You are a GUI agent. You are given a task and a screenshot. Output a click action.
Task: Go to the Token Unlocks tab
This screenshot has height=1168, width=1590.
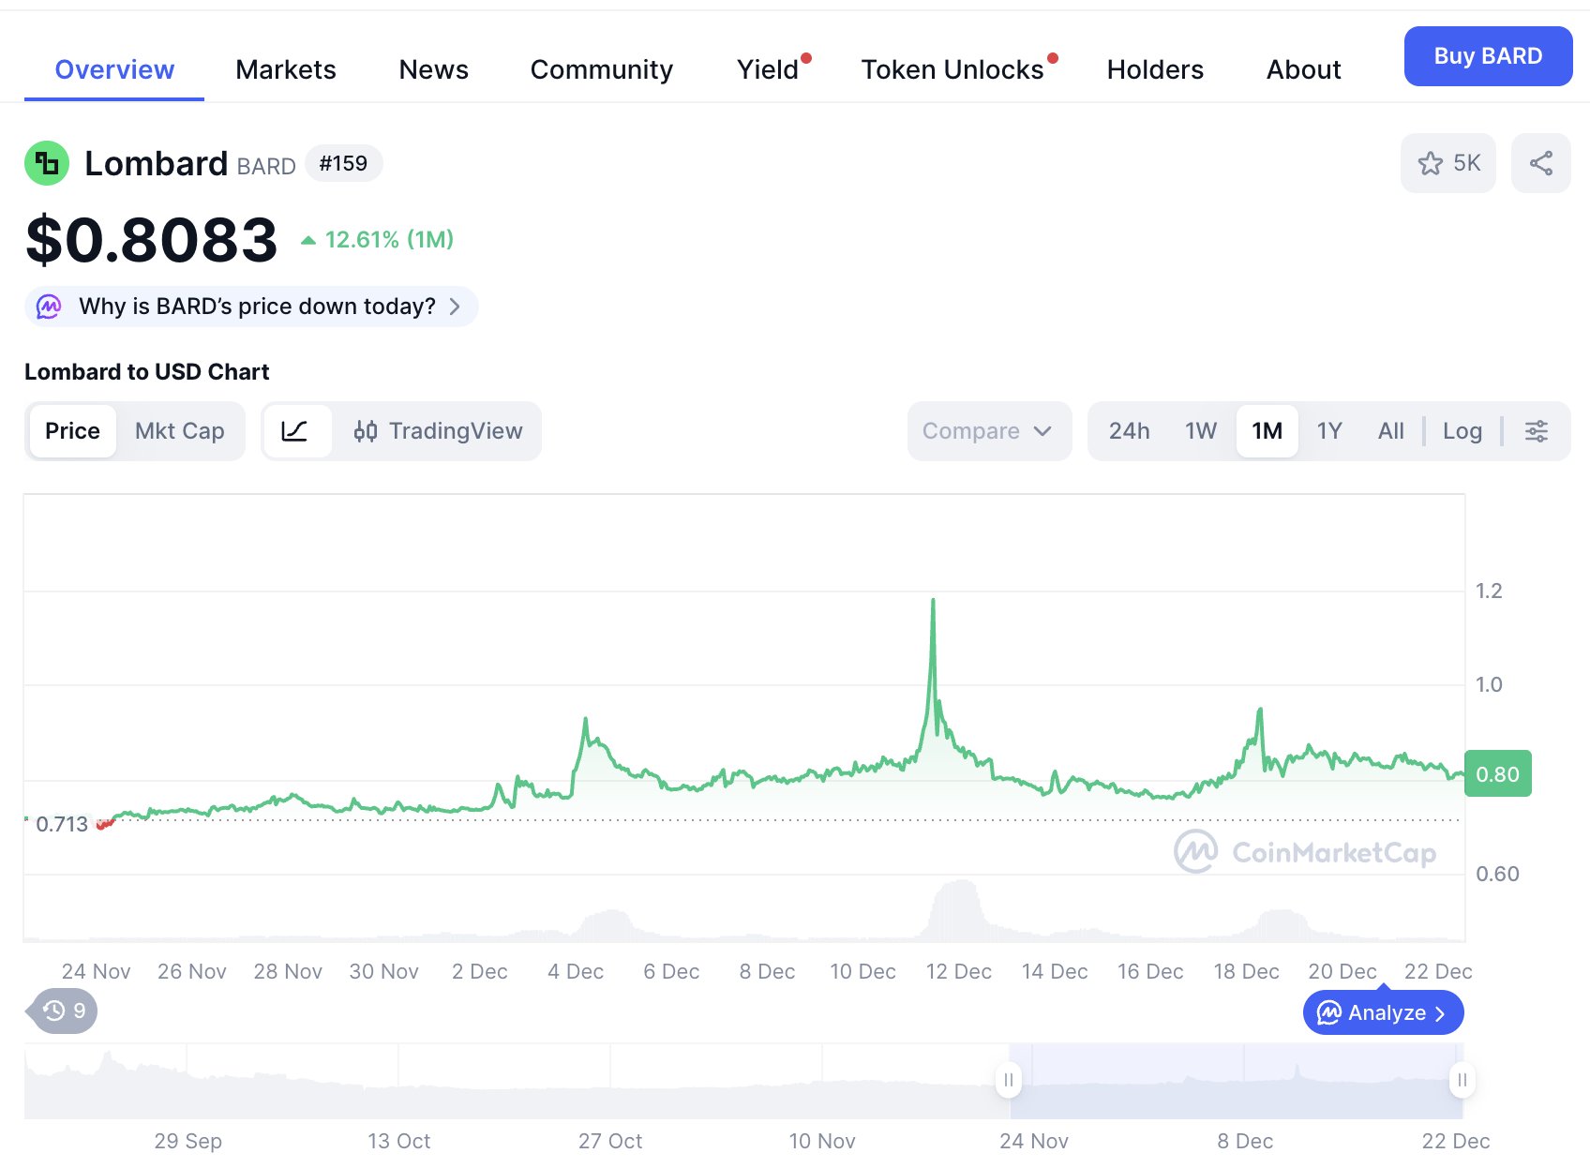[952, 69]
